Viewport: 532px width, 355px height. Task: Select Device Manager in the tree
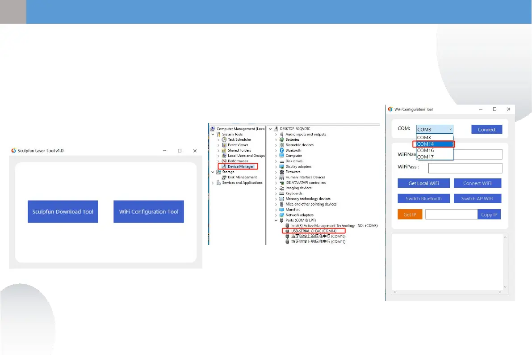coord(241,166)
